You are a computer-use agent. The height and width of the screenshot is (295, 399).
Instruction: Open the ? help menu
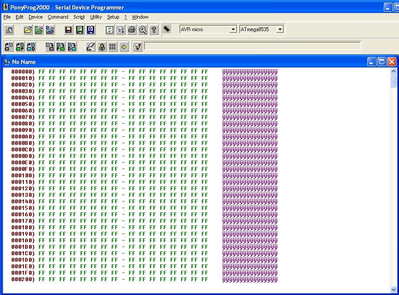pos(126,17)
